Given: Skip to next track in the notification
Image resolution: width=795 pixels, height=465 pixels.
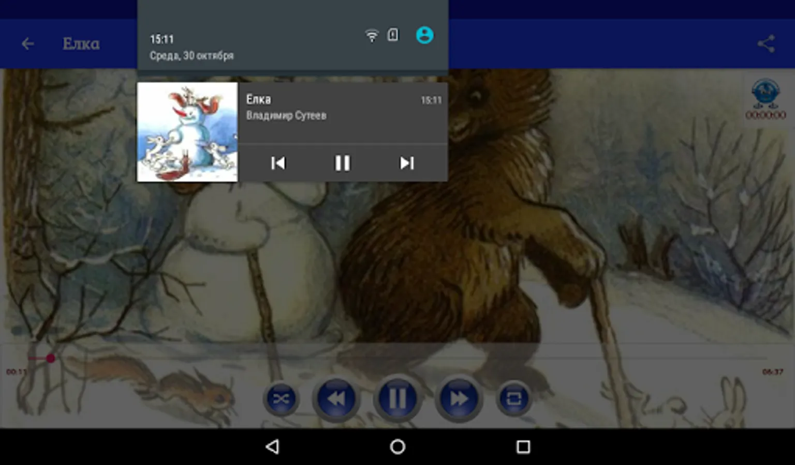Looking at the screenshot, I should click(407, 163).
